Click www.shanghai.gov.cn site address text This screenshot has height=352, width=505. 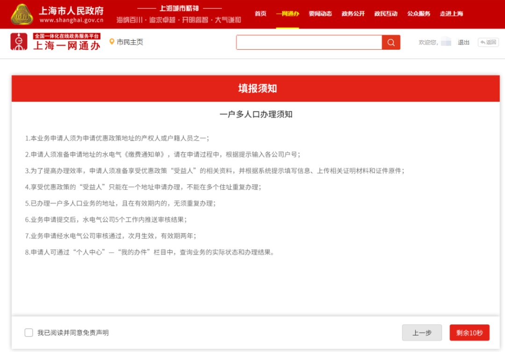[x=72, y=20]
